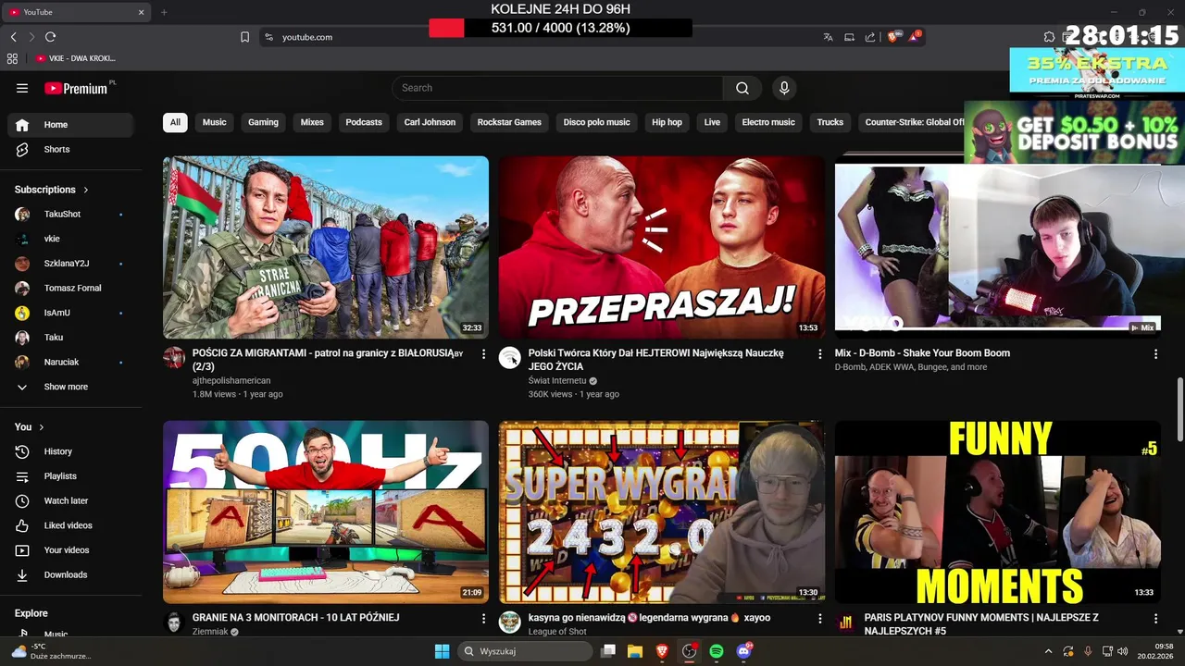Open the YouTube hamburger guide menu
The width and height of the screenshot is (1185, 666).
click(x=22, y=88)
